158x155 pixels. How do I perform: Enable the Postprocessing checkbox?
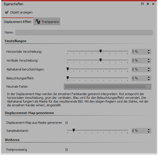[66, 150]
